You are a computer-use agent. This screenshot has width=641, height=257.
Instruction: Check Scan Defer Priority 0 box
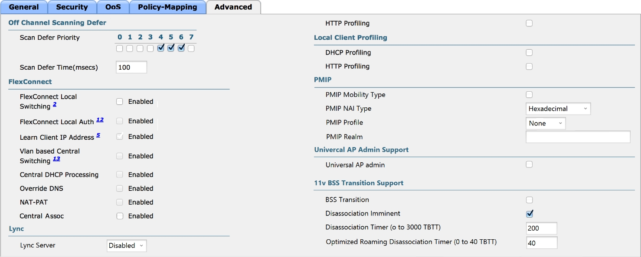[x=120, y=48]
